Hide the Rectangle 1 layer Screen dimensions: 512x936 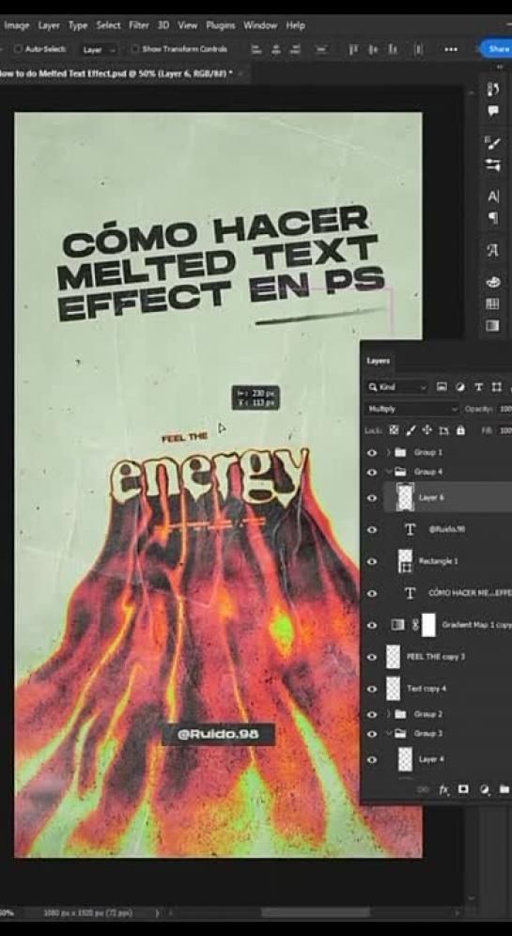(372, 561)
